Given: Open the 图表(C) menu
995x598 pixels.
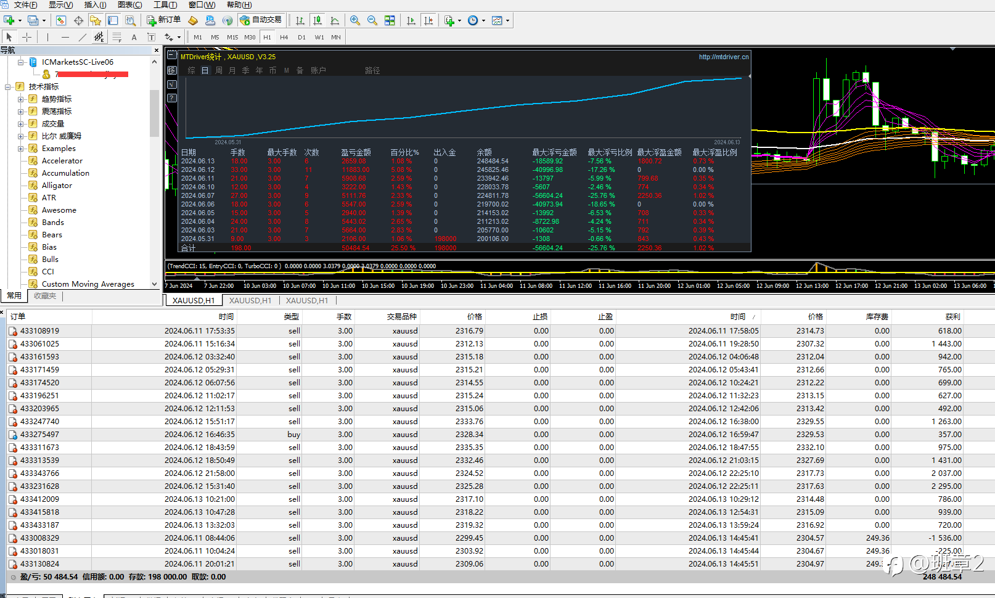Looking at the screenshot, I should point(129,5).
